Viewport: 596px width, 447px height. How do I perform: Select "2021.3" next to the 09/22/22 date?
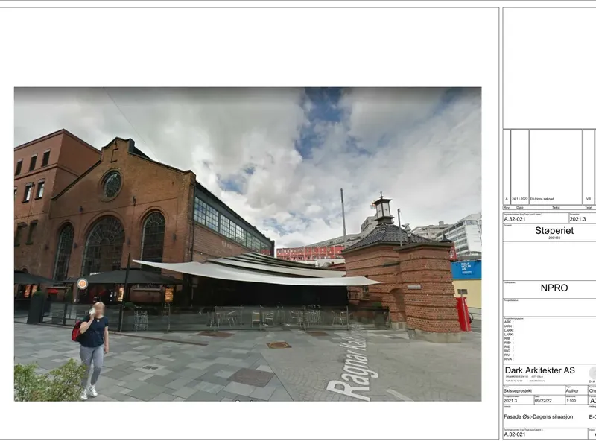510,401
